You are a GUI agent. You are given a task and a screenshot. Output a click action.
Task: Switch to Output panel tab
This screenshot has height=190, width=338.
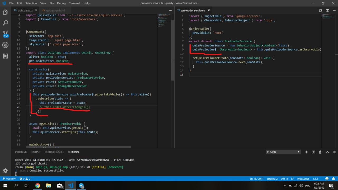pos(36,152)
